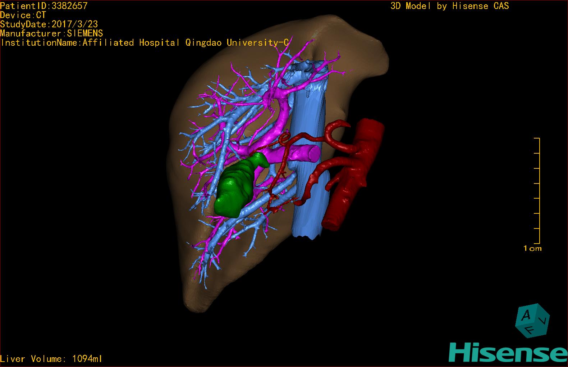Click the StudyDate:2017/3/23 text
This screenshot has width=568, height=367.
[x=49, y=24]
